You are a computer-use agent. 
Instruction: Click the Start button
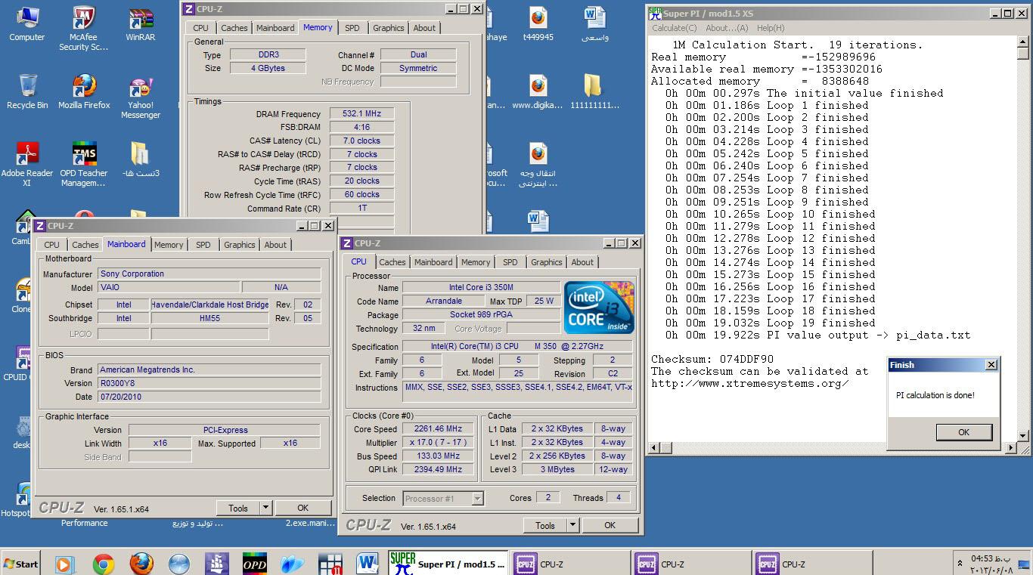pyautogui.click(x=21, y=564)
